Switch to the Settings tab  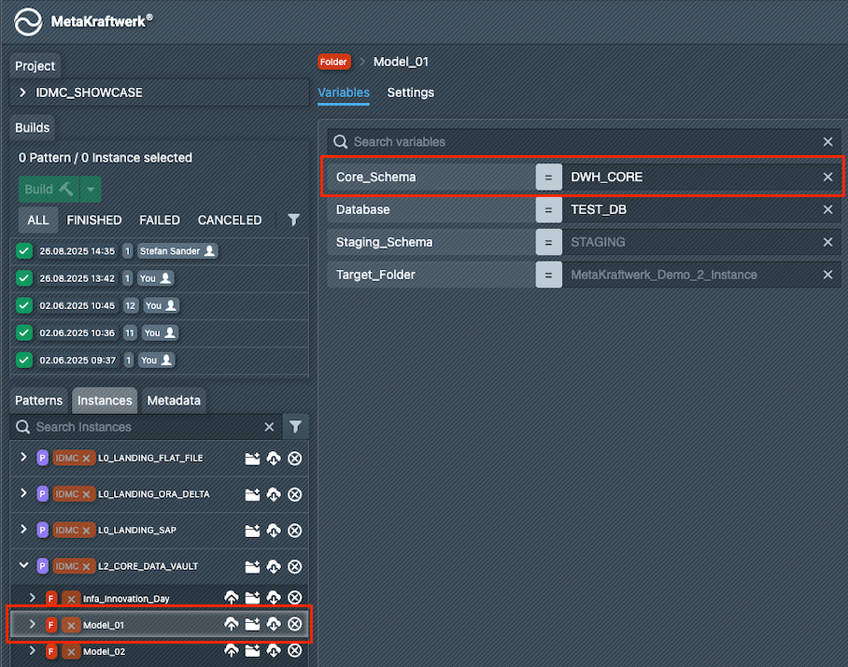410,92
